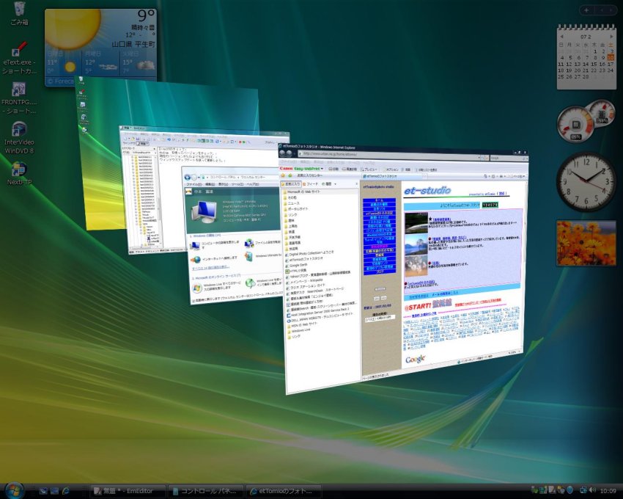Launch Internet Explorer from Quick Launch
This screenshot has width=623, height=499.
pos(65,492)
